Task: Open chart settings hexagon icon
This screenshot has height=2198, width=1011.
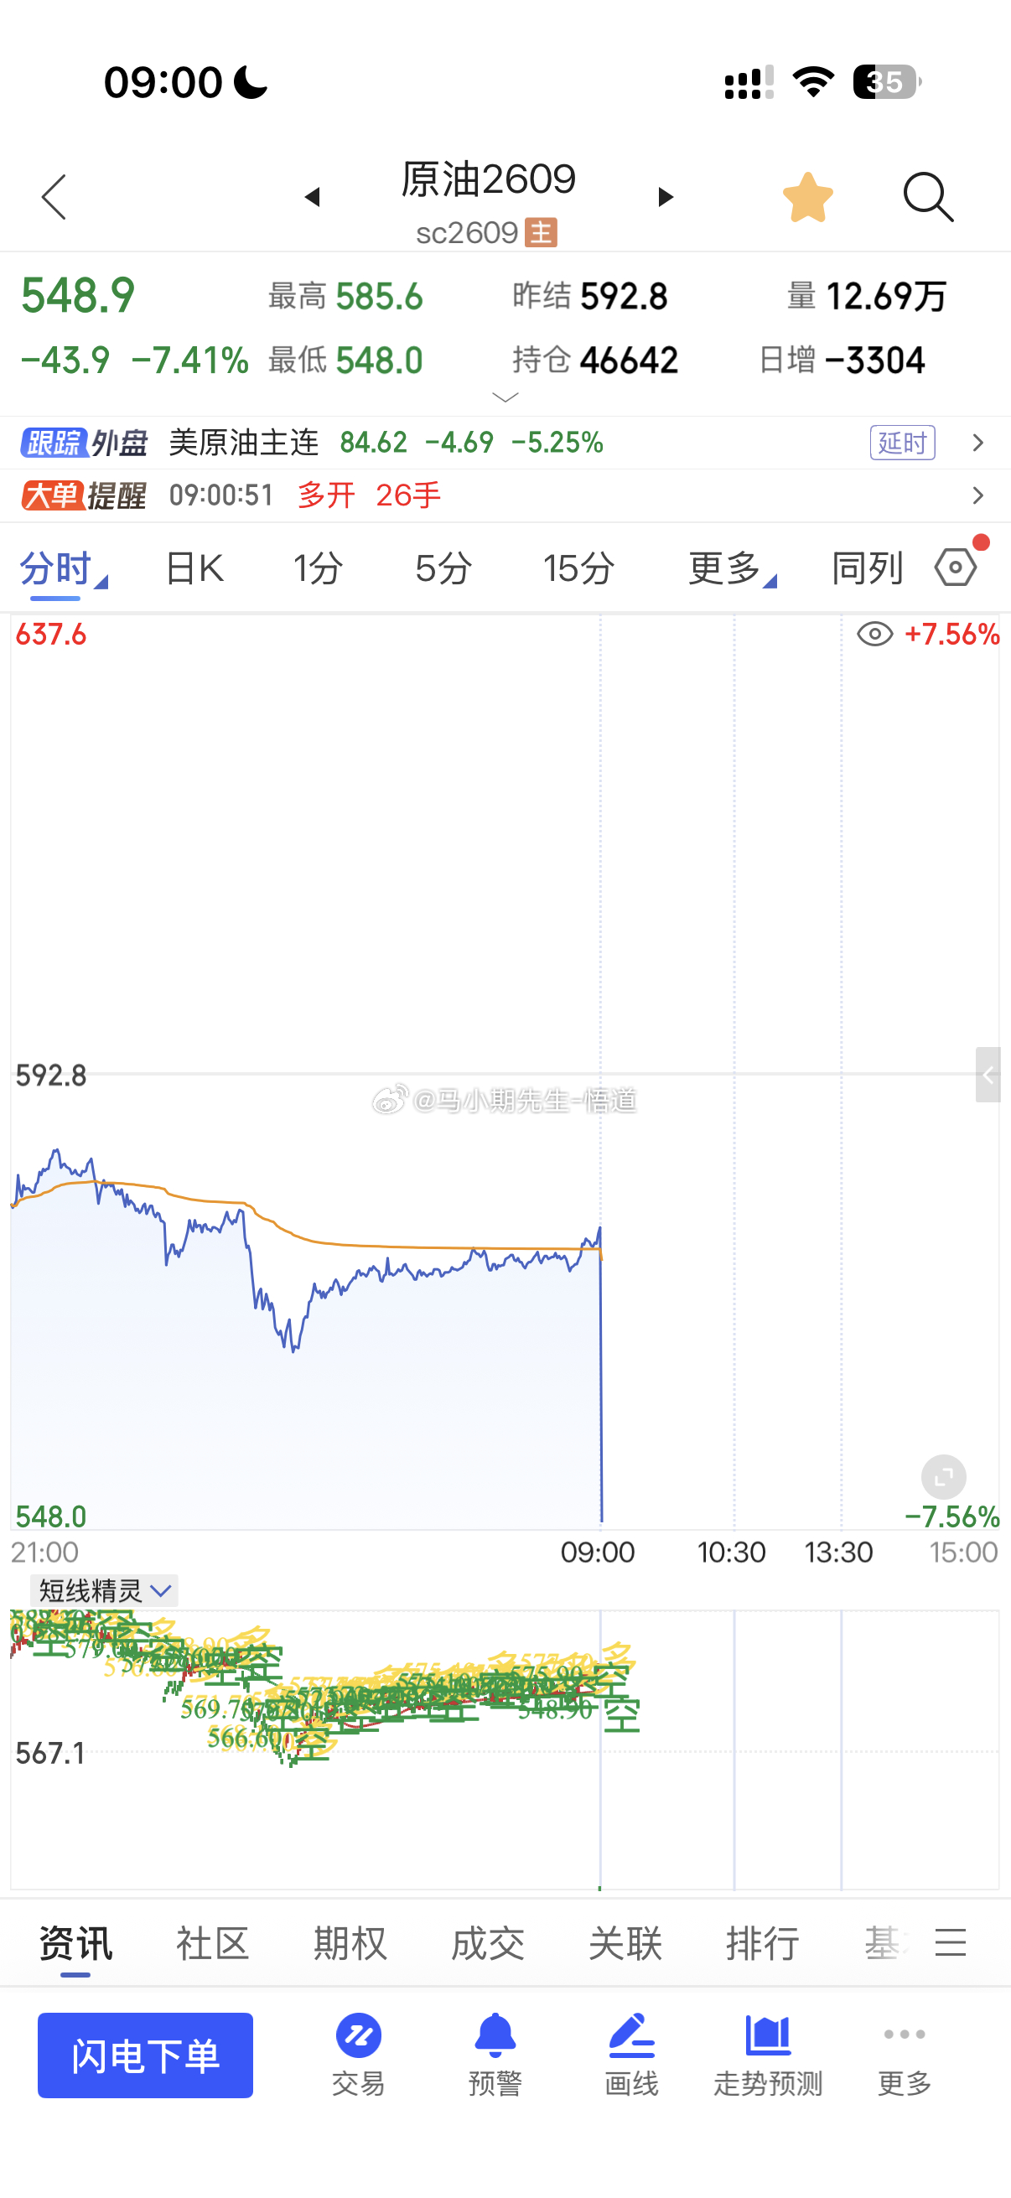Action: 956,568
